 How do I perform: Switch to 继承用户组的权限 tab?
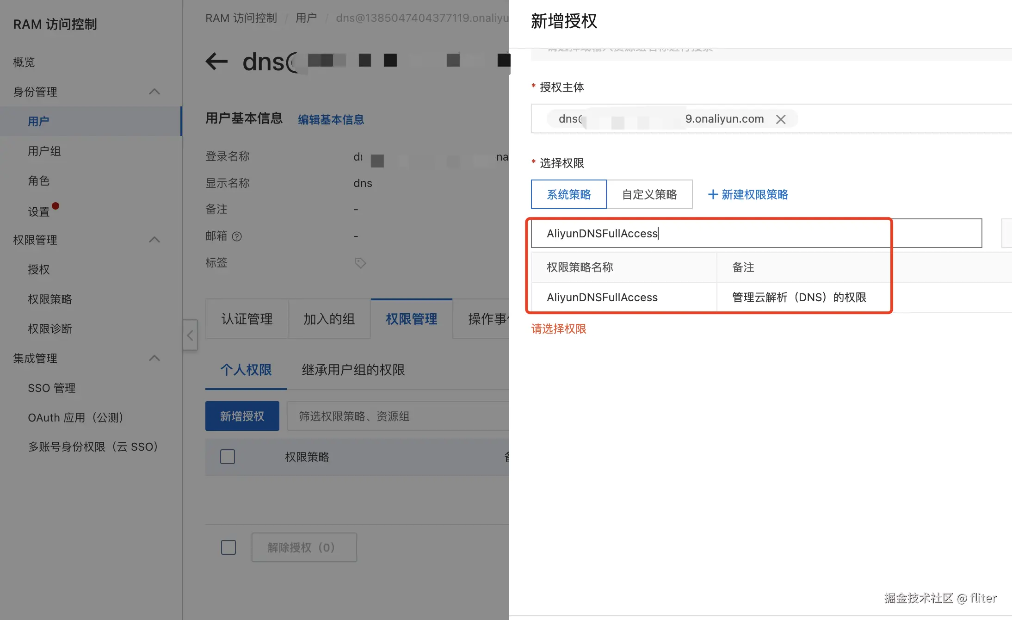click(353, 370)
